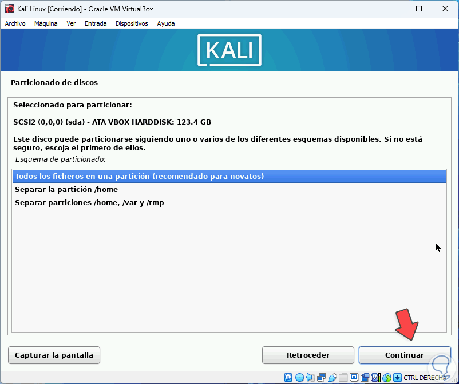Close the VirtualBox window
The image size is (459, 384).
445,9
